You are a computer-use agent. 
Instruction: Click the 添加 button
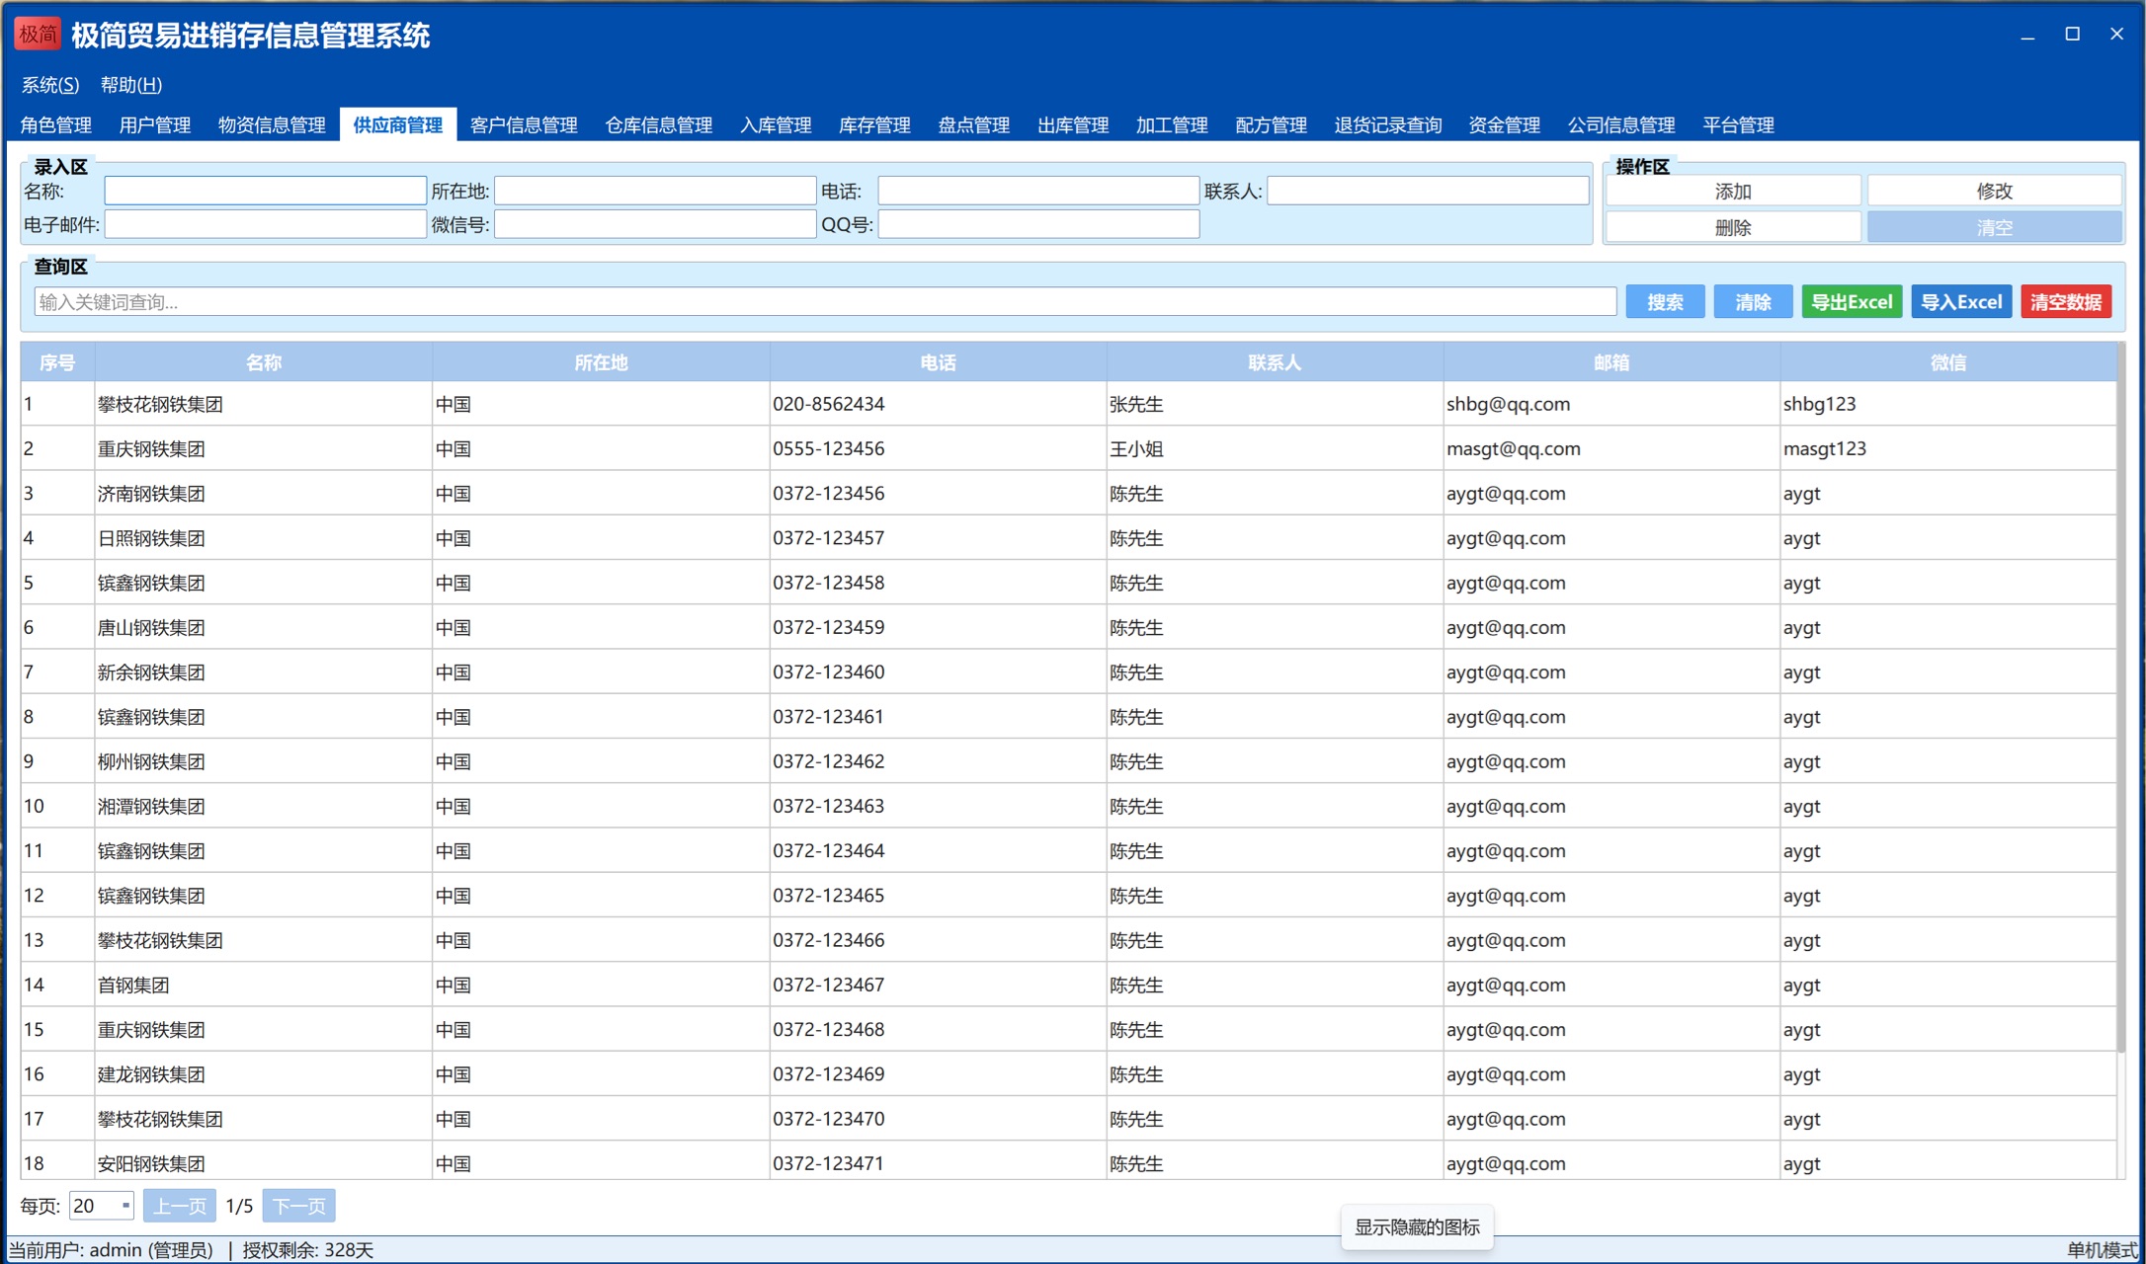tap(1733, 191)
